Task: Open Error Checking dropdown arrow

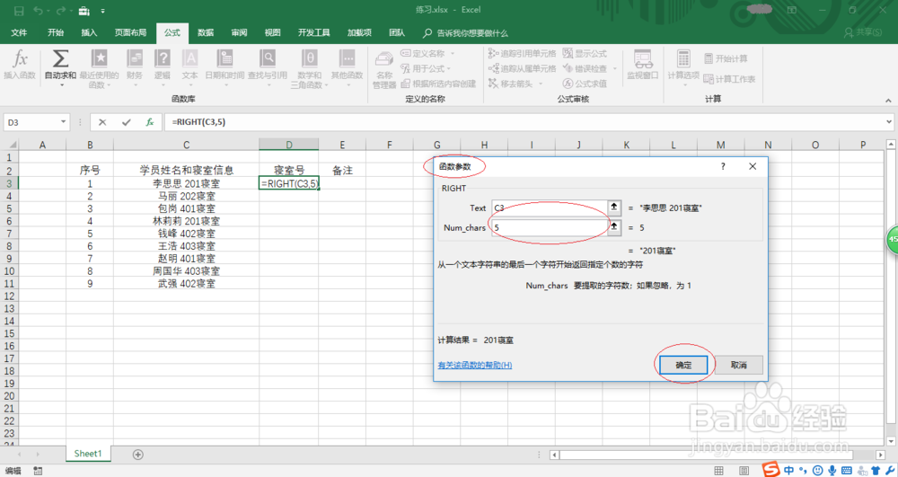Action: [x=614, y=68]
